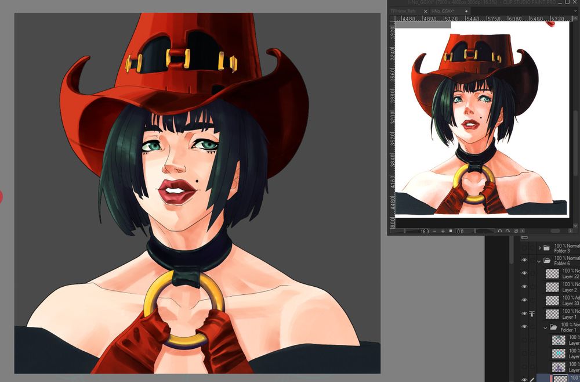Screen dimensions: 580x382
Task: Click the reference layer icon next to Layer 1
Action: pos(532,314)
